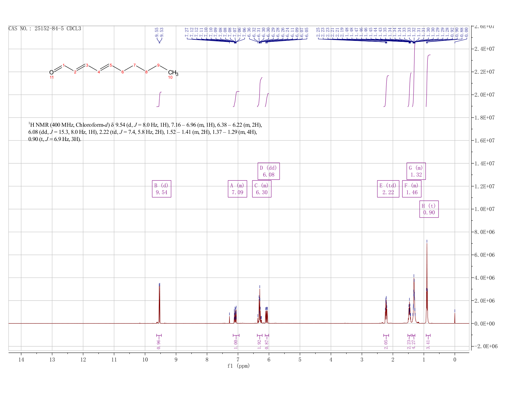Click the f1 (ppm) axis label

pyautogui.click(x=238, y=366)
